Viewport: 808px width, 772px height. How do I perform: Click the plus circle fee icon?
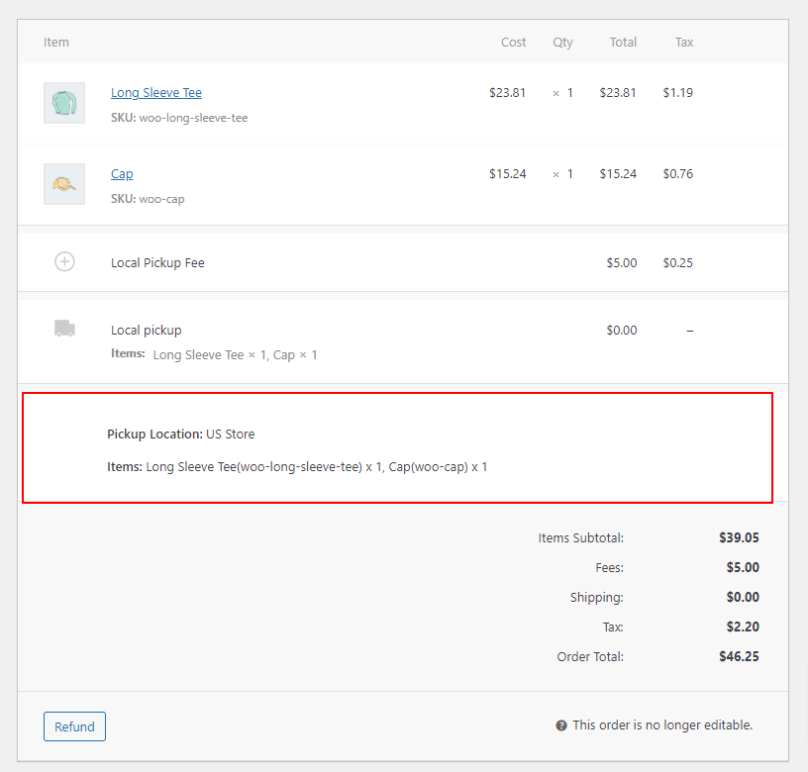[x=64, y=262]
